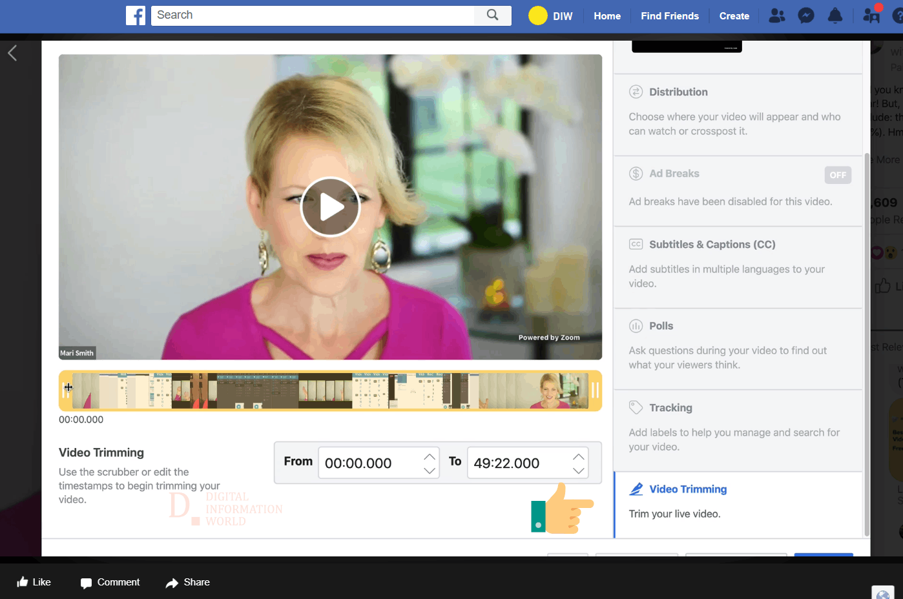
Task: Open the friend requests icon
Action: tap(777, 15)
